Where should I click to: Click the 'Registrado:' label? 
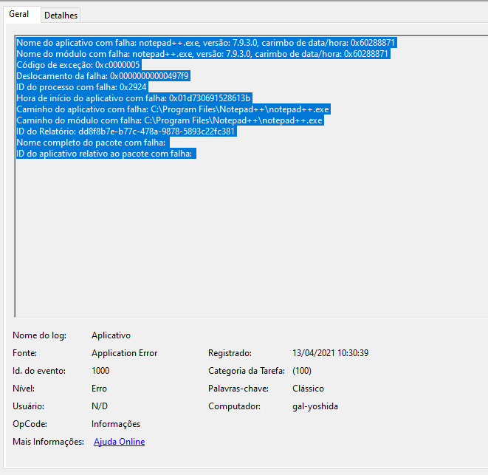[230, 353]
